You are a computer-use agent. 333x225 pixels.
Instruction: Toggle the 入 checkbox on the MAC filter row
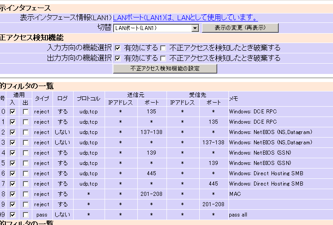13,194
